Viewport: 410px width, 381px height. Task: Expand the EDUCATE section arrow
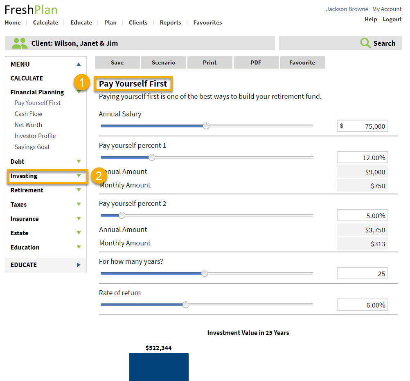click(79, 265)
